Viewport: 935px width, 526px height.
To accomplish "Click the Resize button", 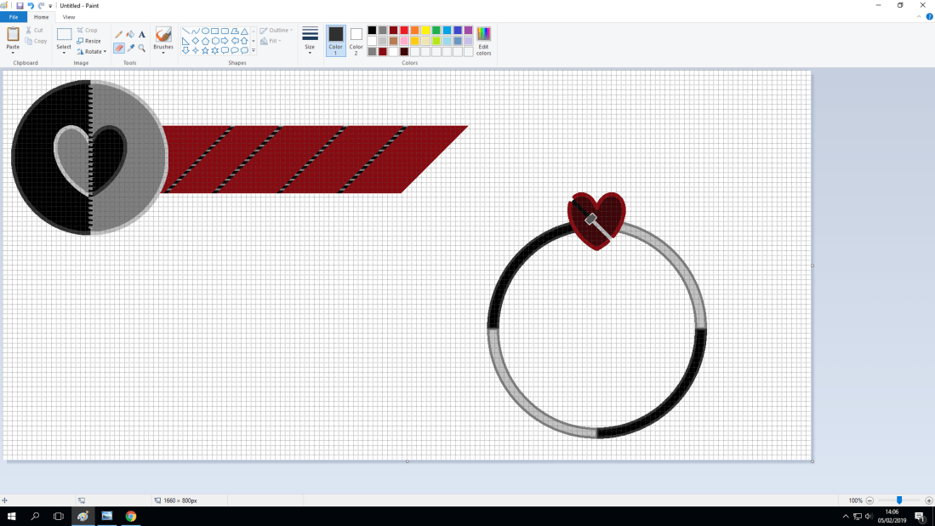I will click(x=89, y=41).
